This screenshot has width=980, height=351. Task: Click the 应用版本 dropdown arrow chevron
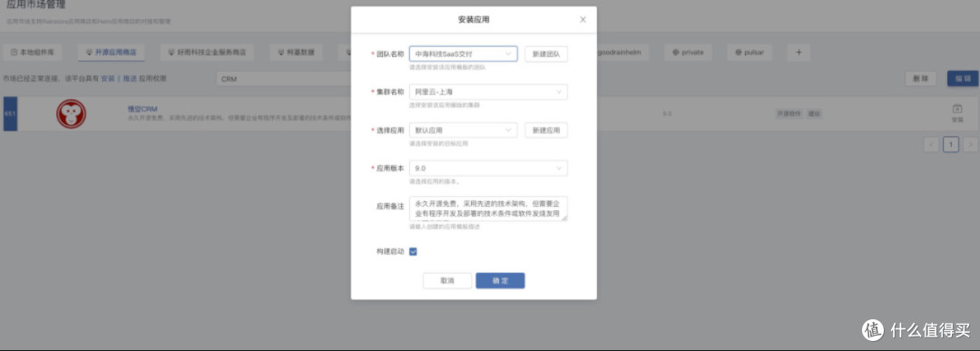tap(559, 169)
